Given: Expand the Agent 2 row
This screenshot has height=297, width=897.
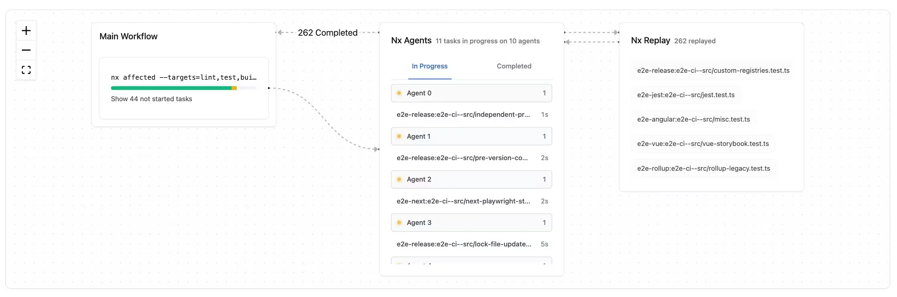Looking at the screenshot, I should pos(471,179).
